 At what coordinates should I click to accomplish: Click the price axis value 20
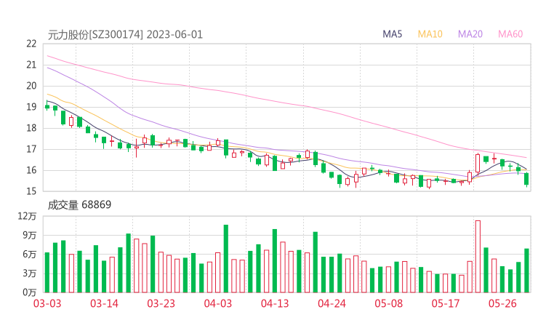point(31,86)
